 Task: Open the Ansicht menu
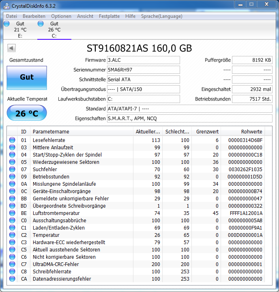(85, 16)
